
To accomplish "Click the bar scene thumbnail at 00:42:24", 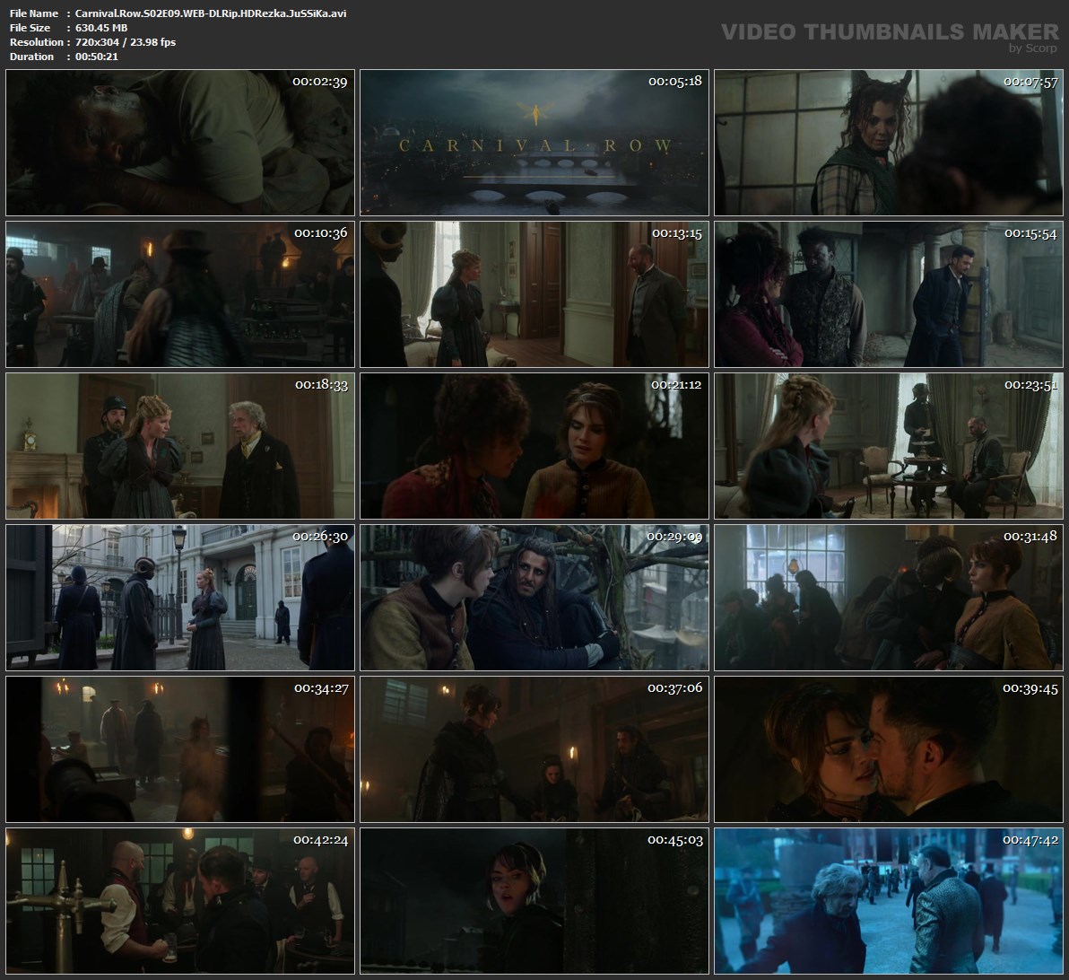I will click(x=180, y=901).
